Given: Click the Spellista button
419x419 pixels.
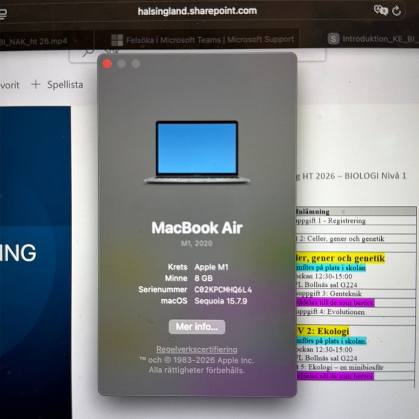Looking at the screenshot, I should pyautogui.click(x=65, y=85).
